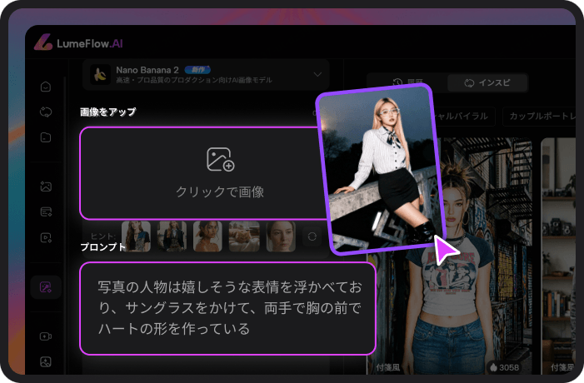Open the video play sidebar icon
This screenshot has height=383, width=584.
pos(46,237)
